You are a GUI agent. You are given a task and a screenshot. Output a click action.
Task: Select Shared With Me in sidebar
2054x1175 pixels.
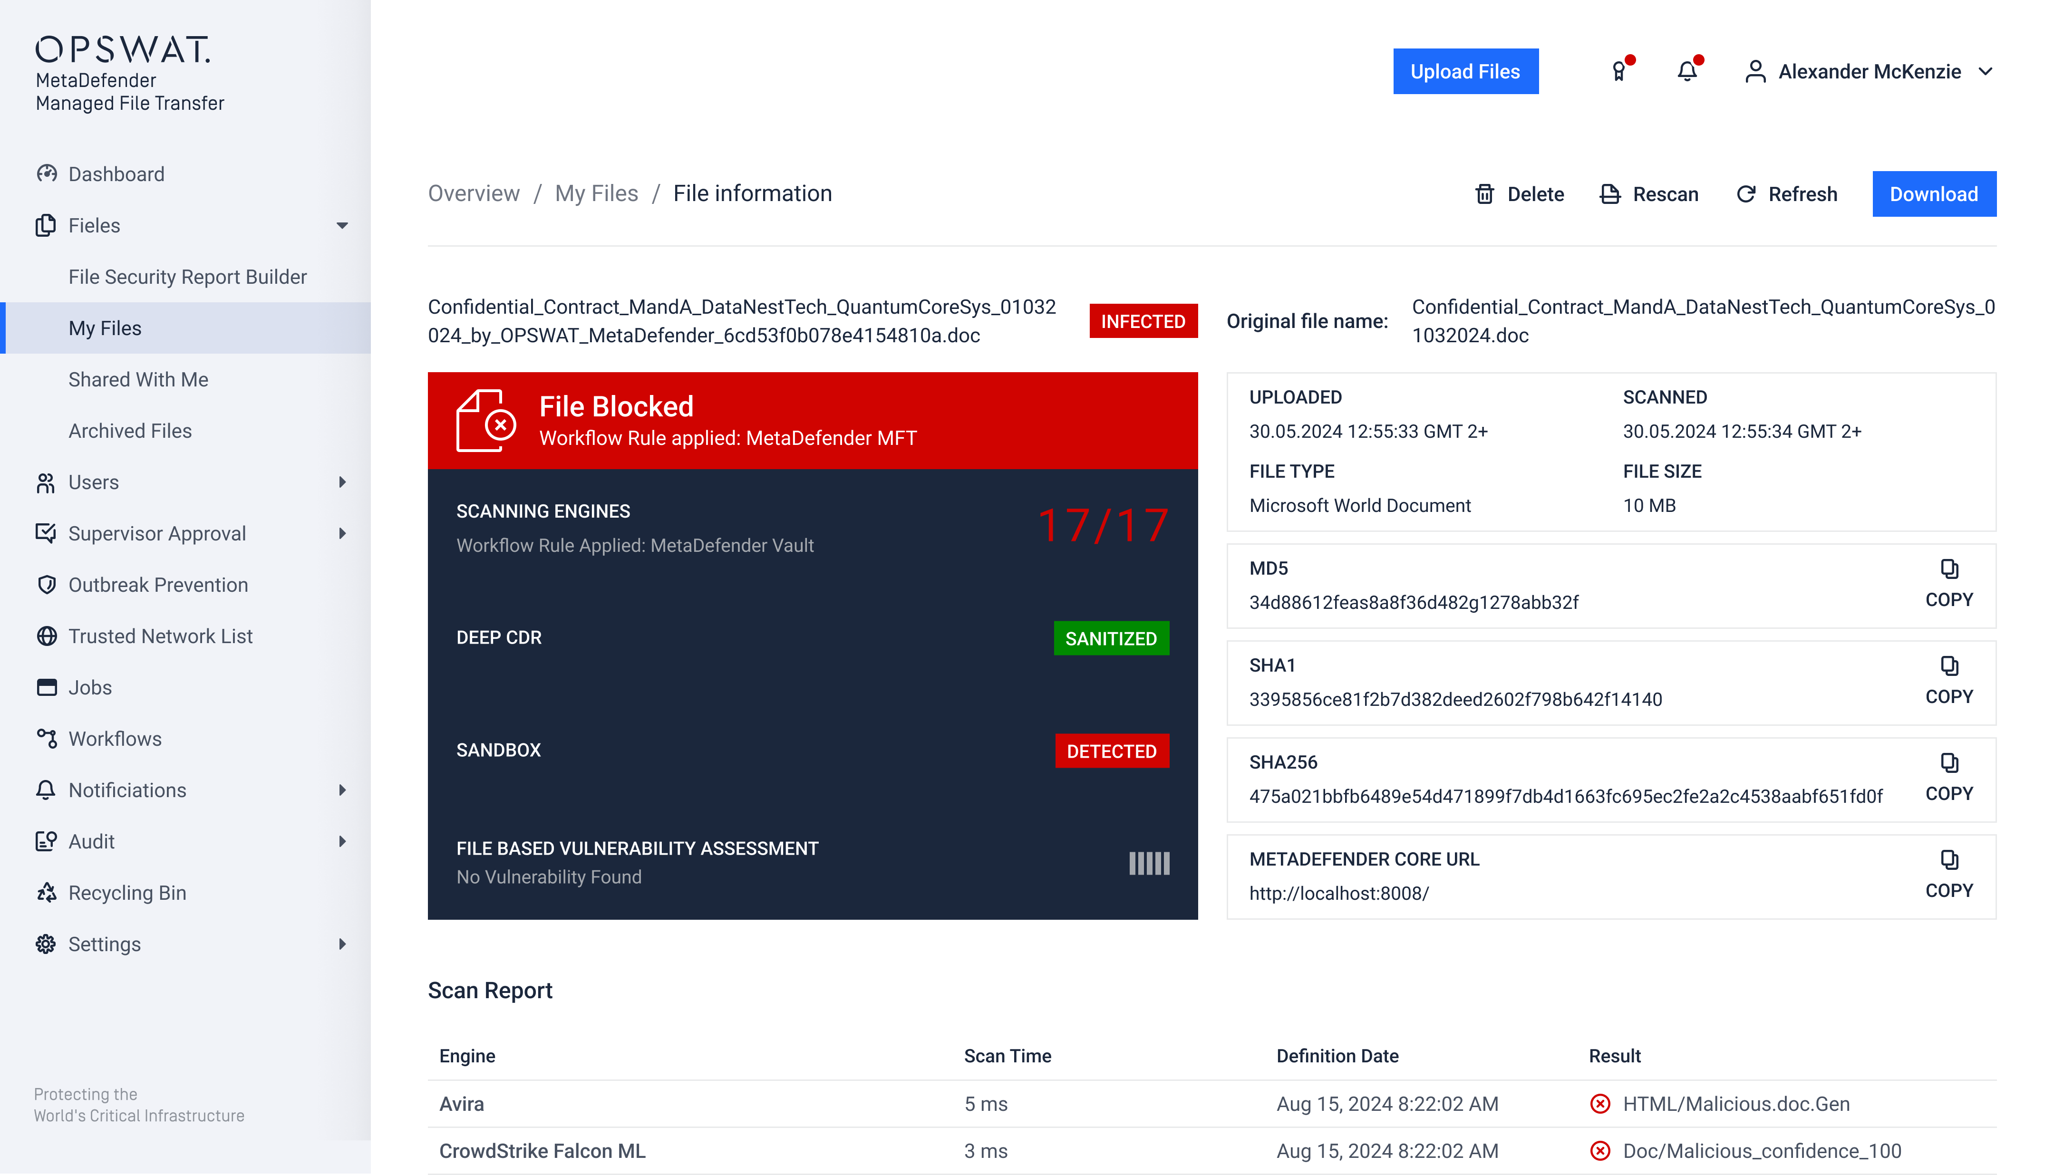tap(138, 379)
